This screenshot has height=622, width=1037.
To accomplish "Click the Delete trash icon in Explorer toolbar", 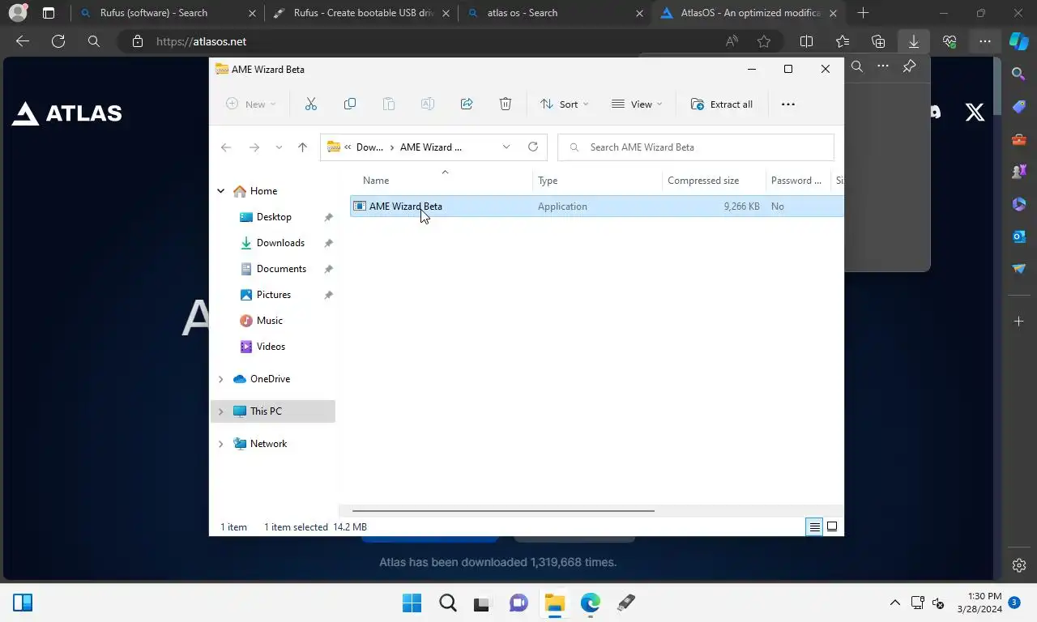I will click(x=506, y=104).
